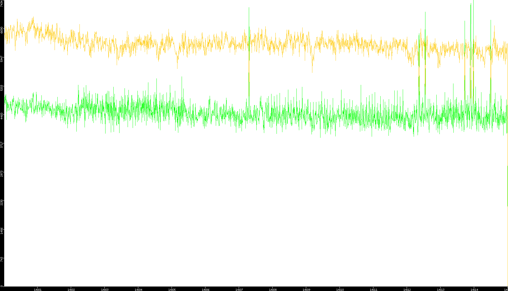Image resolution: width=508 pixels, height=291 pixels.
Task: Click the 14:04 time axis label
Action: pyautogui.click(x=138, y=290)
